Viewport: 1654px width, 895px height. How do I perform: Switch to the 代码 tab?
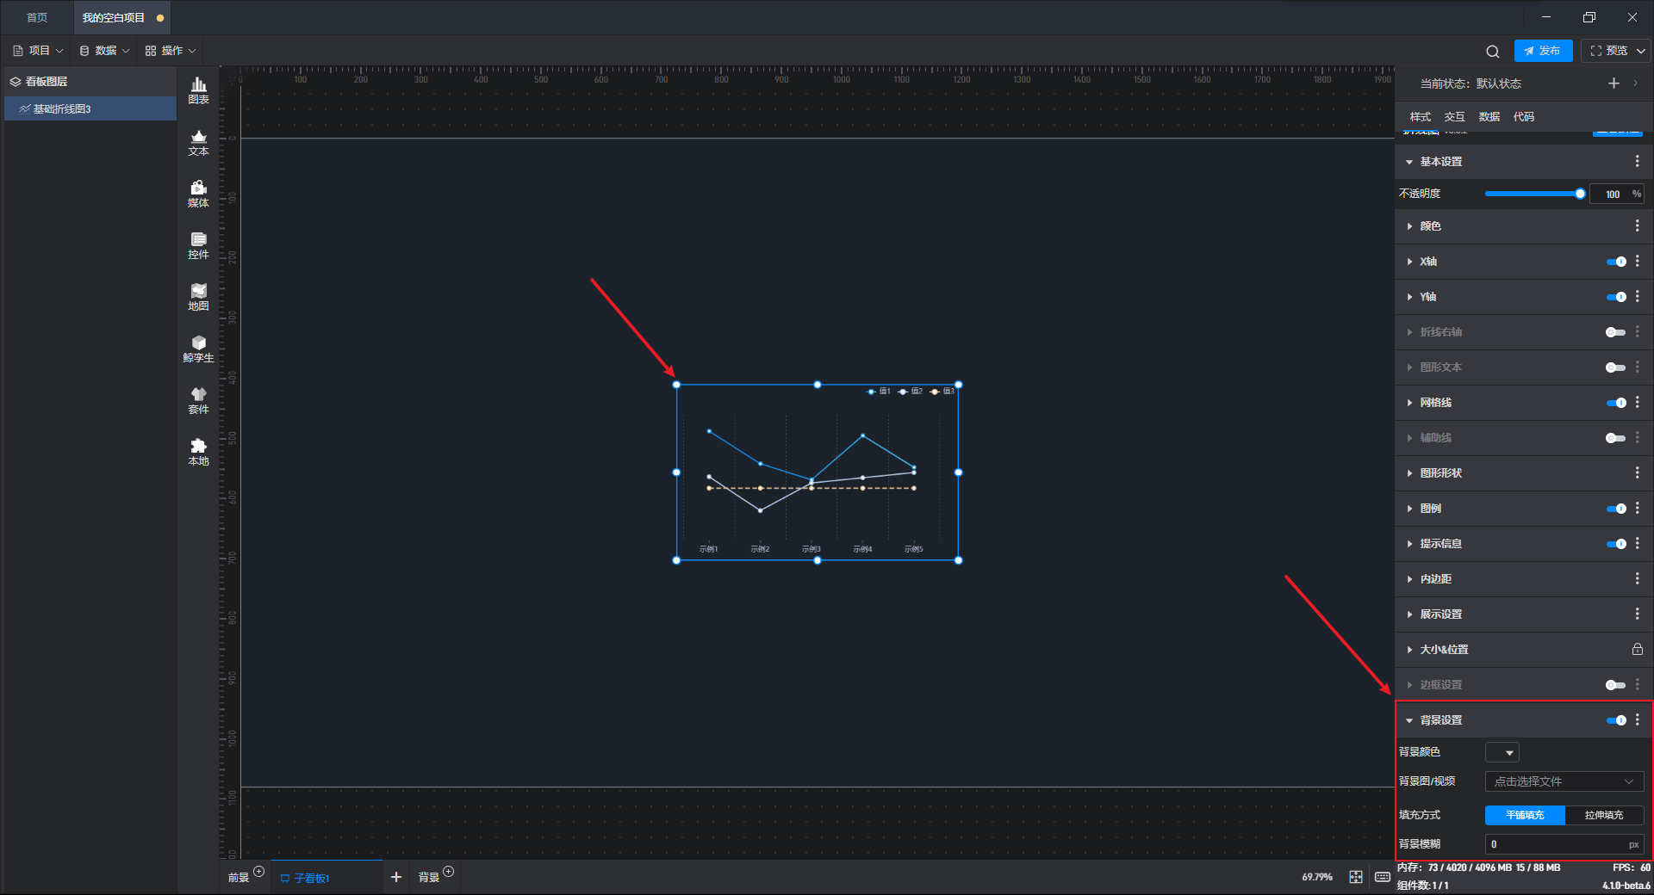pyautogui.click(x=1523, y=116)
